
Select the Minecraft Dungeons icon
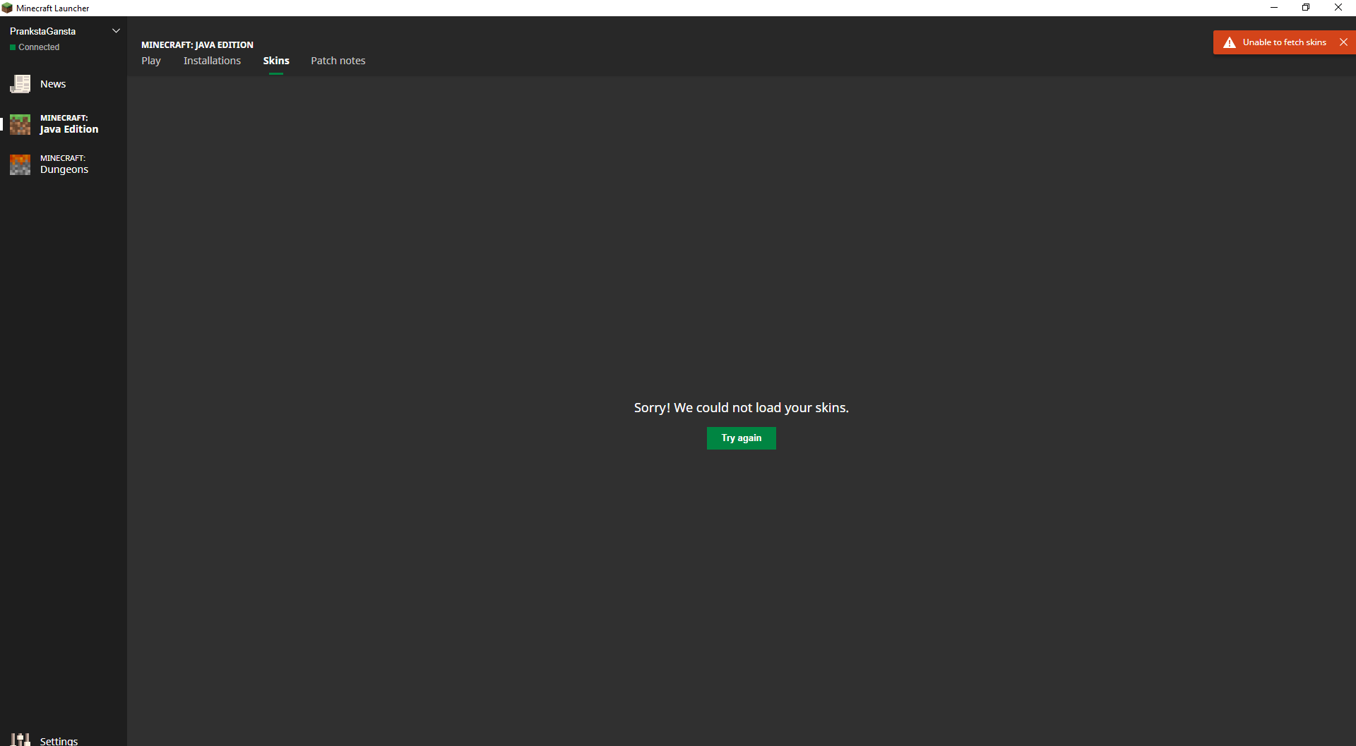tap(20, 164)
